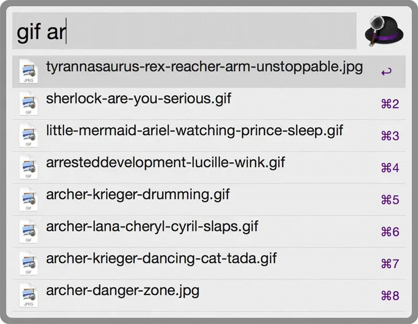Click the search field containing "gif ar"
The image size is (418, 324).
pyautogui.click(x=184, y=31)
